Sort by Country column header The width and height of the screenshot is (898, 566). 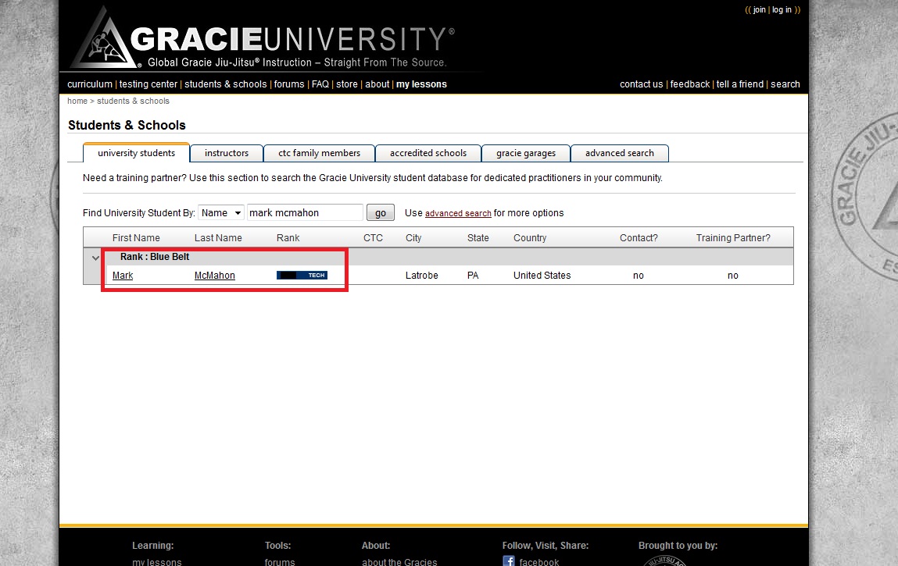click(530, 237)
